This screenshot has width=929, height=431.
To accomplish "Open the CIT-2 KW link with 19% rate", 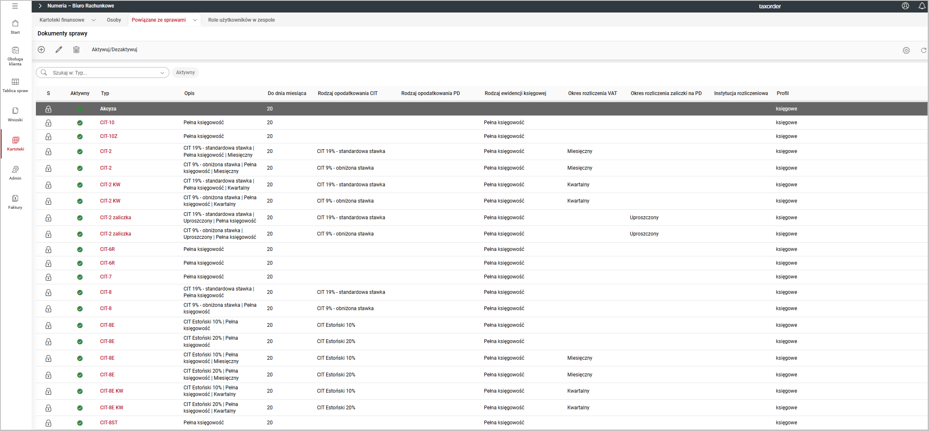I will tap(110, 185).
